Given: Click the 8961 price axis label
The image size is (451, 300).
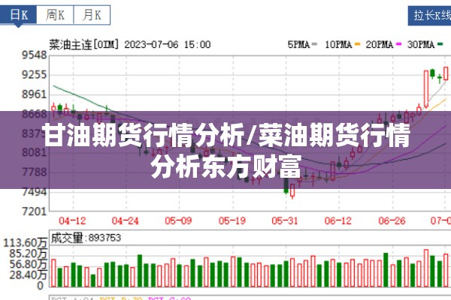Looking at the screenshot, I should pos(35,94).
